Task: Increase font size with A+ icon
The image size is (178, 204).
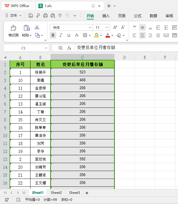Action: pos(115,27)
